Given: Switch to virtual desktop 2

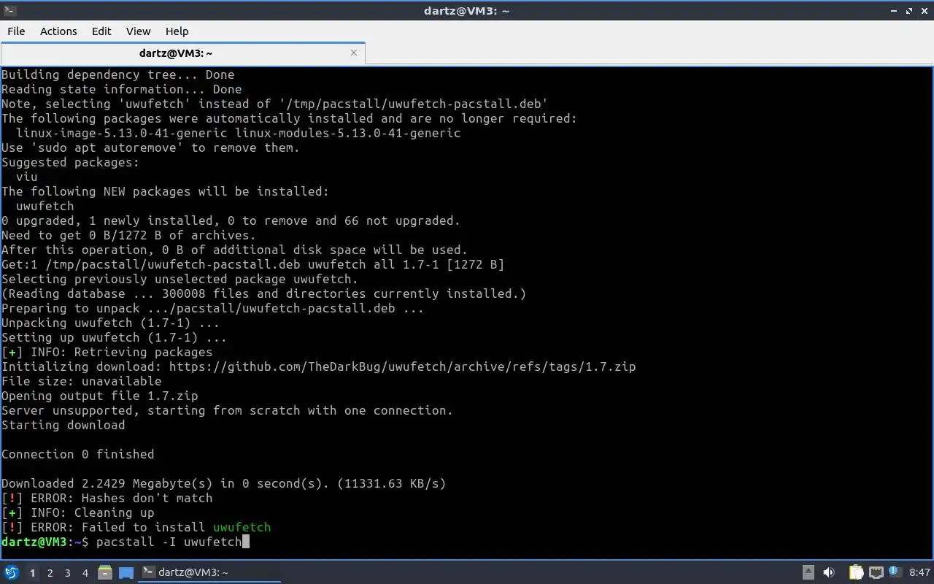Looking at the screenshot, I should pos(50,573).
